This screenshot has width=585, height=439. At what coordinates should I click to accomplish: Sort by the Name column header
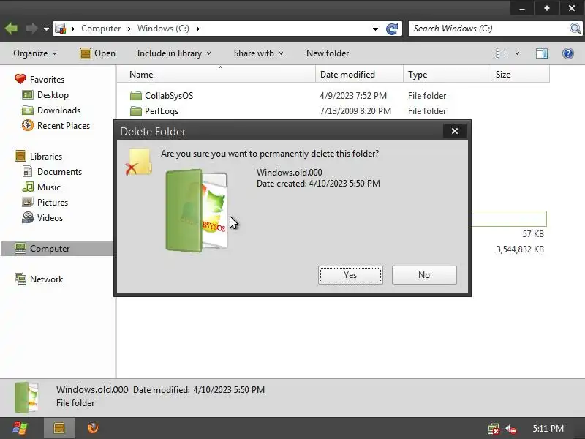coord(216,75)
